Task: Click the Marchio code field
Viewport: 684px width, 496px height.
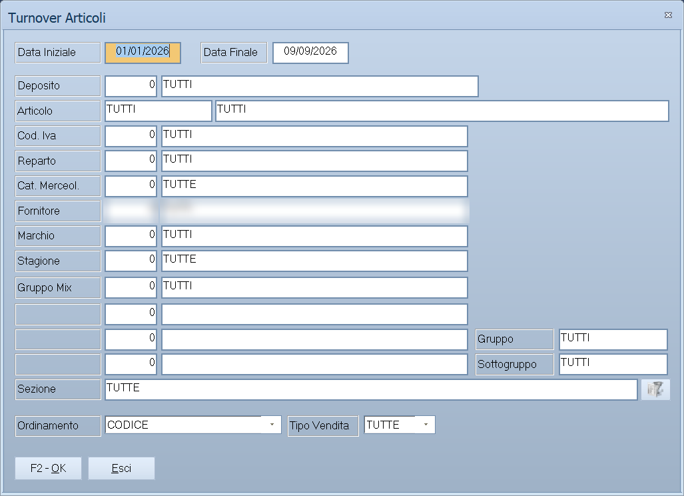Action: point(131,236)
